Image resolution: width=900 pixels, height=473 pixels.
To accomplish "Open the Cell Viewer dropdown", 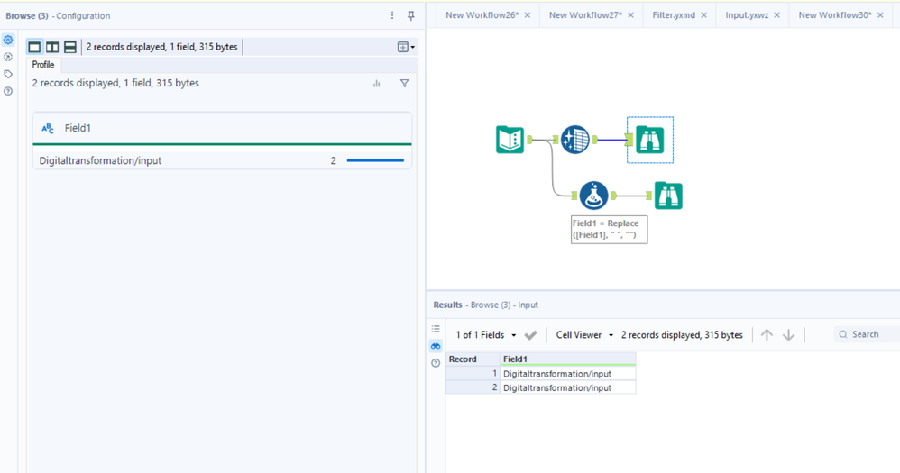I will [x=584, y=335].
